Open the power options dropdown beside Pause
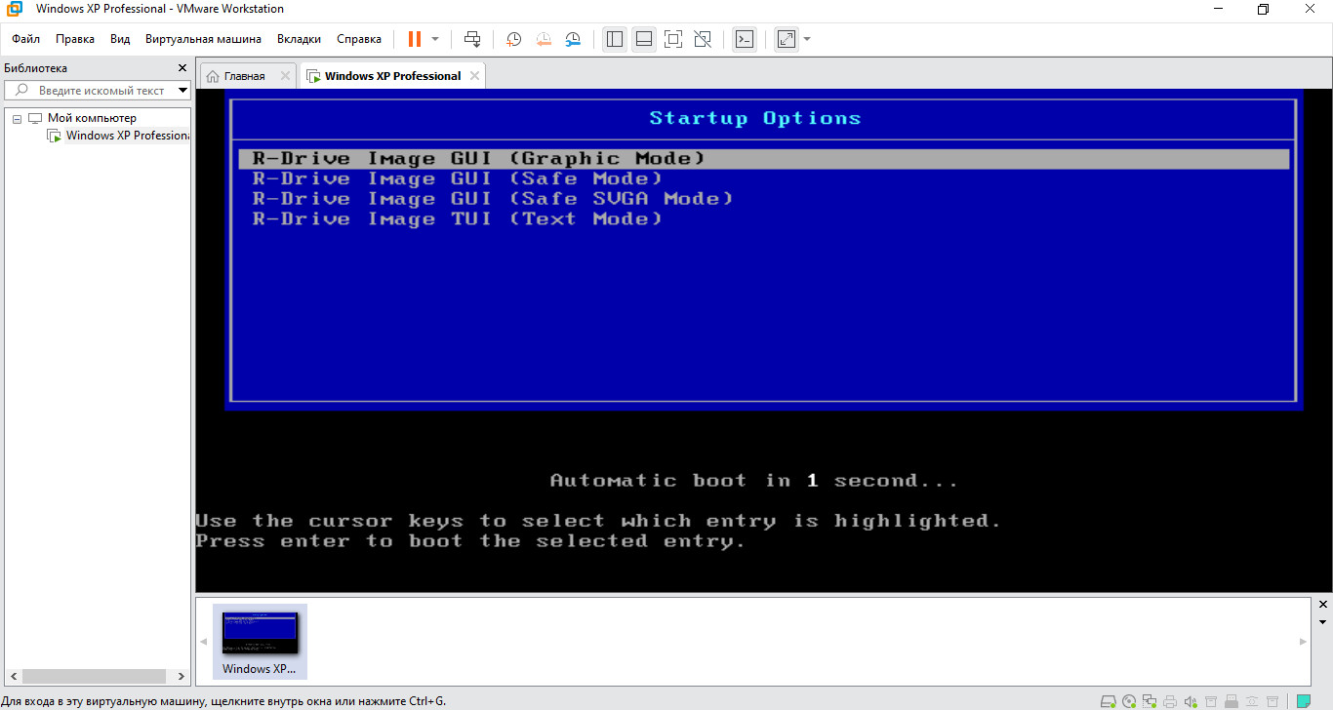 435,39
